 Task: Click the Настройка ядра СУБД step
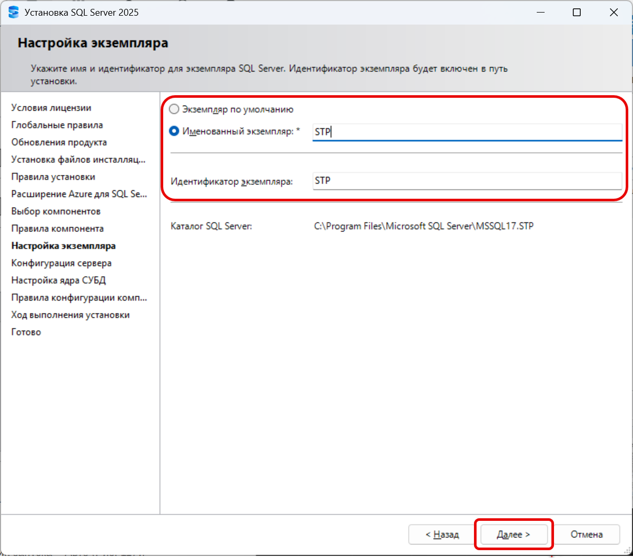pos(59,280)
